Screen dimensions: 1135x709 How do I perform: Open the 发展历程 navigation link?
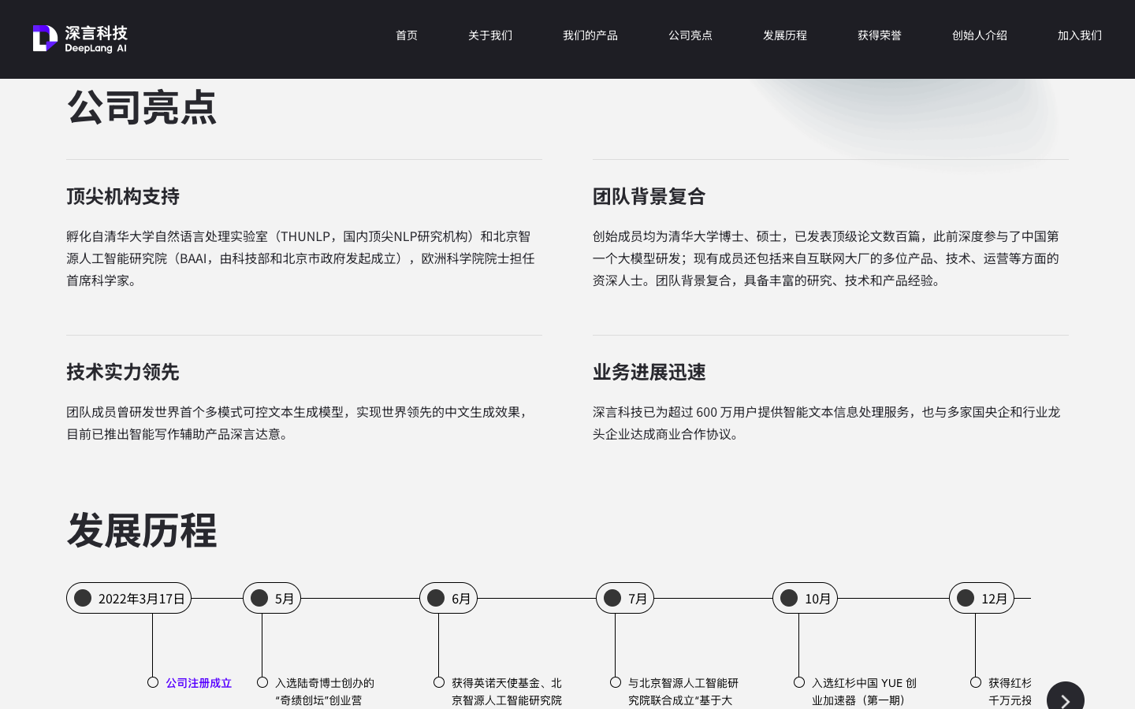(784, 35)
